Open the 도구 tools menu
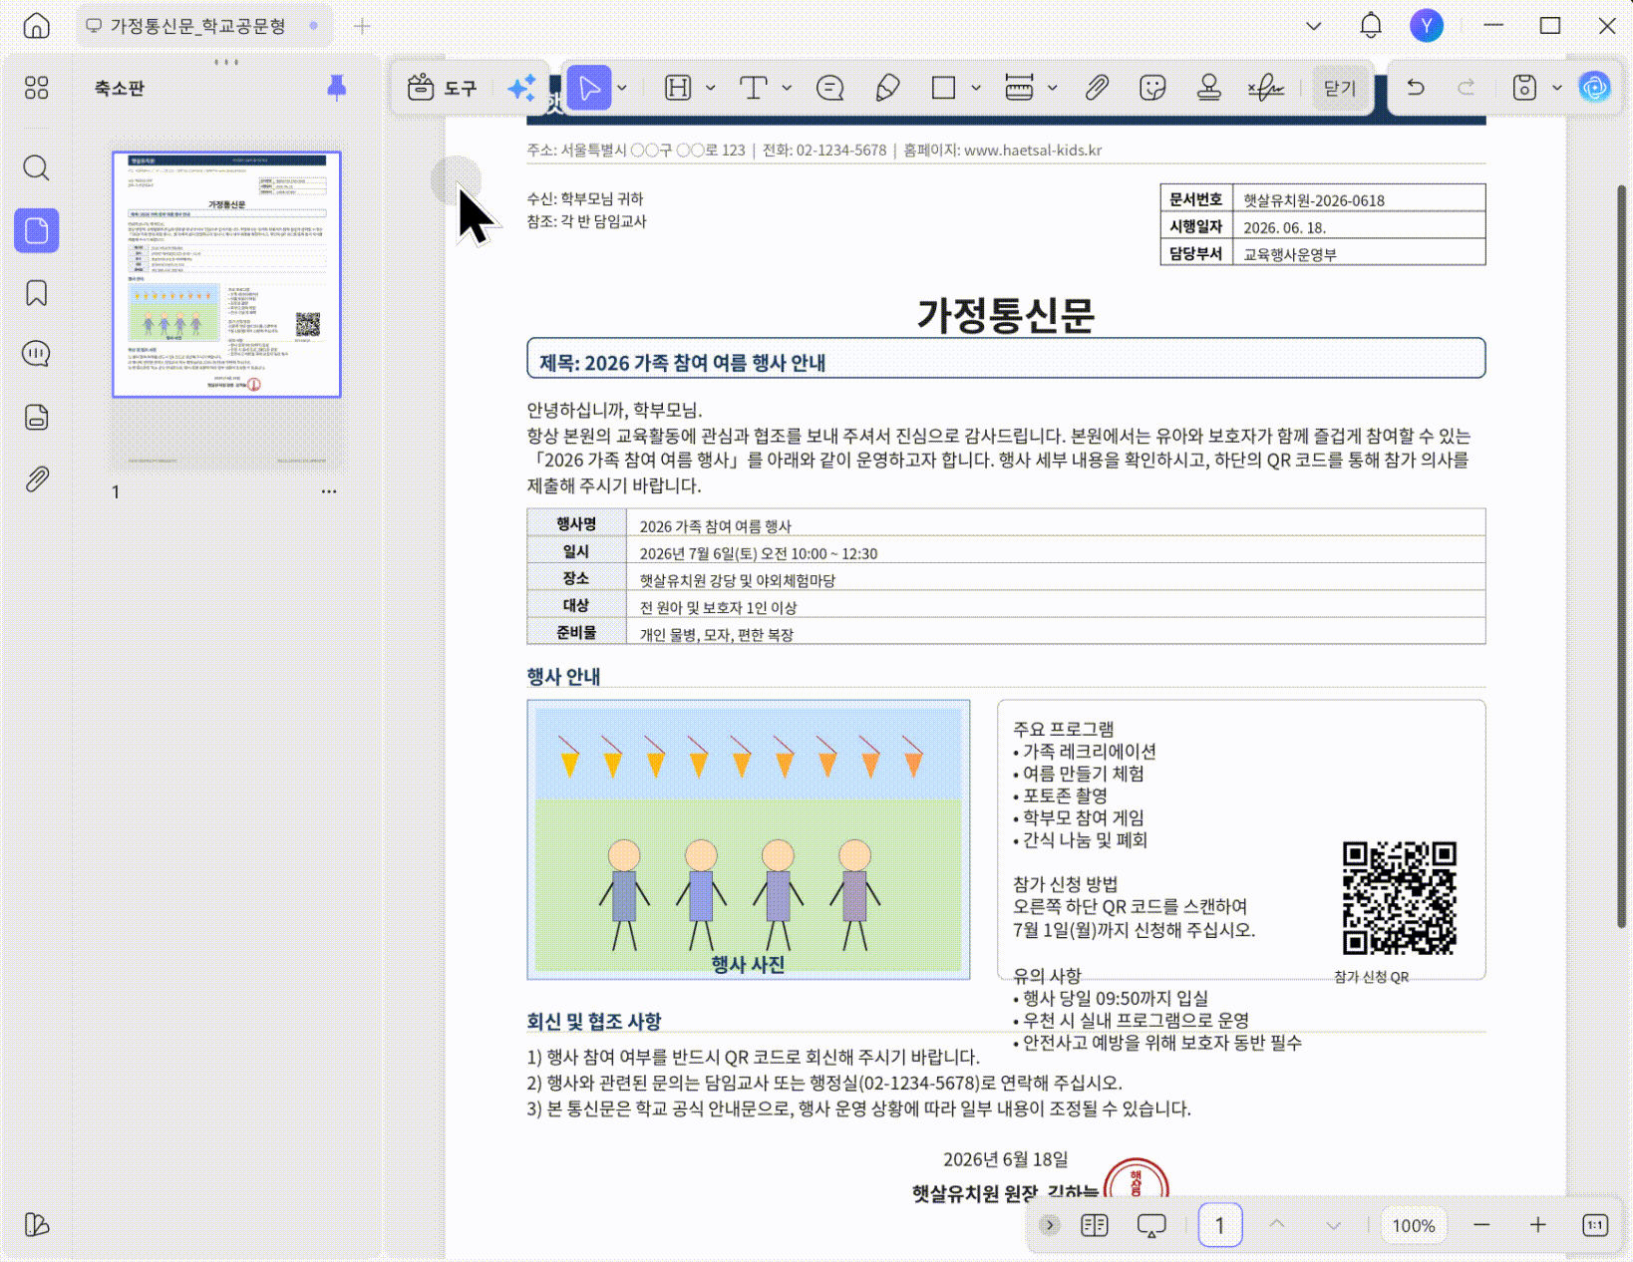This screenshot has width=1633, height=1262. coord(443,89)
